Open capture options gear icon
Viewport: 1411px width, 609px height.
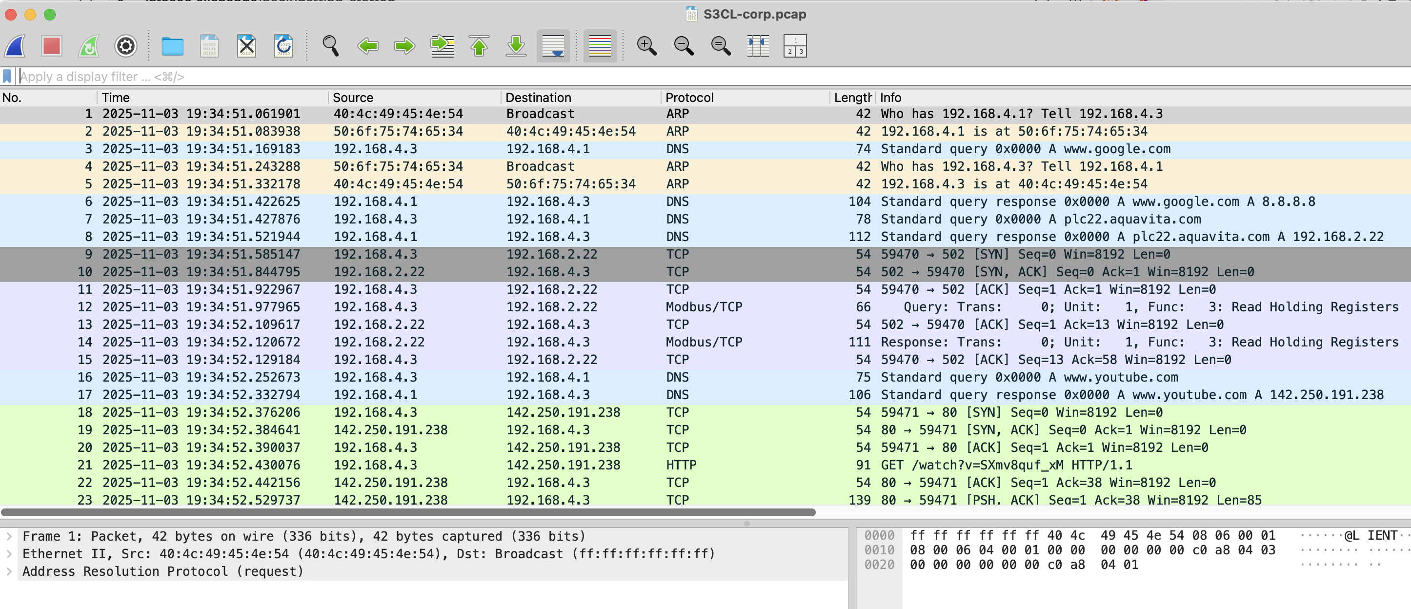tap(125, 46)
